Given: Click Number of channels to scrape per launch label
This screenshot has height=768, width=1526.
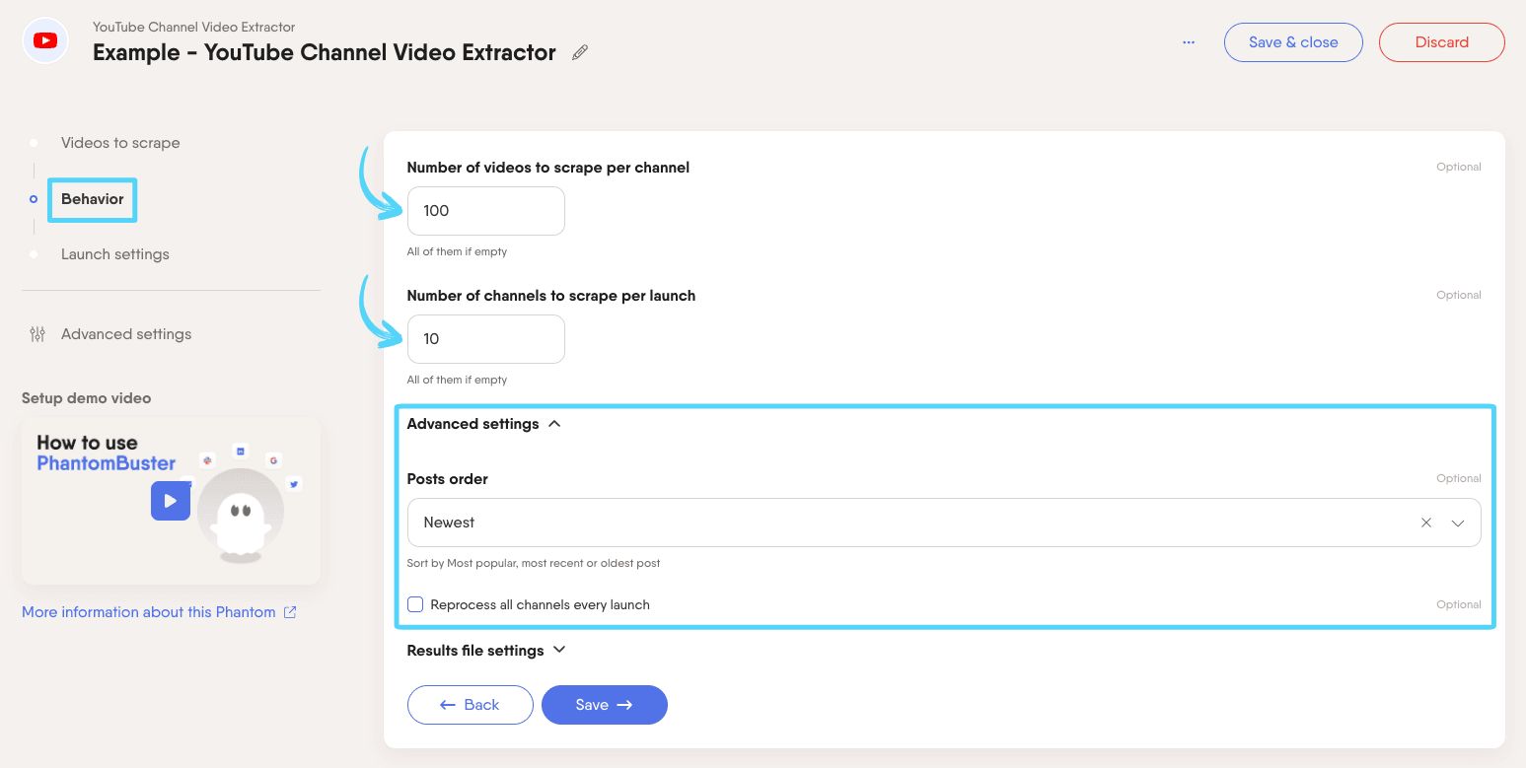Looking at the screenshot, I should point(551,296).
